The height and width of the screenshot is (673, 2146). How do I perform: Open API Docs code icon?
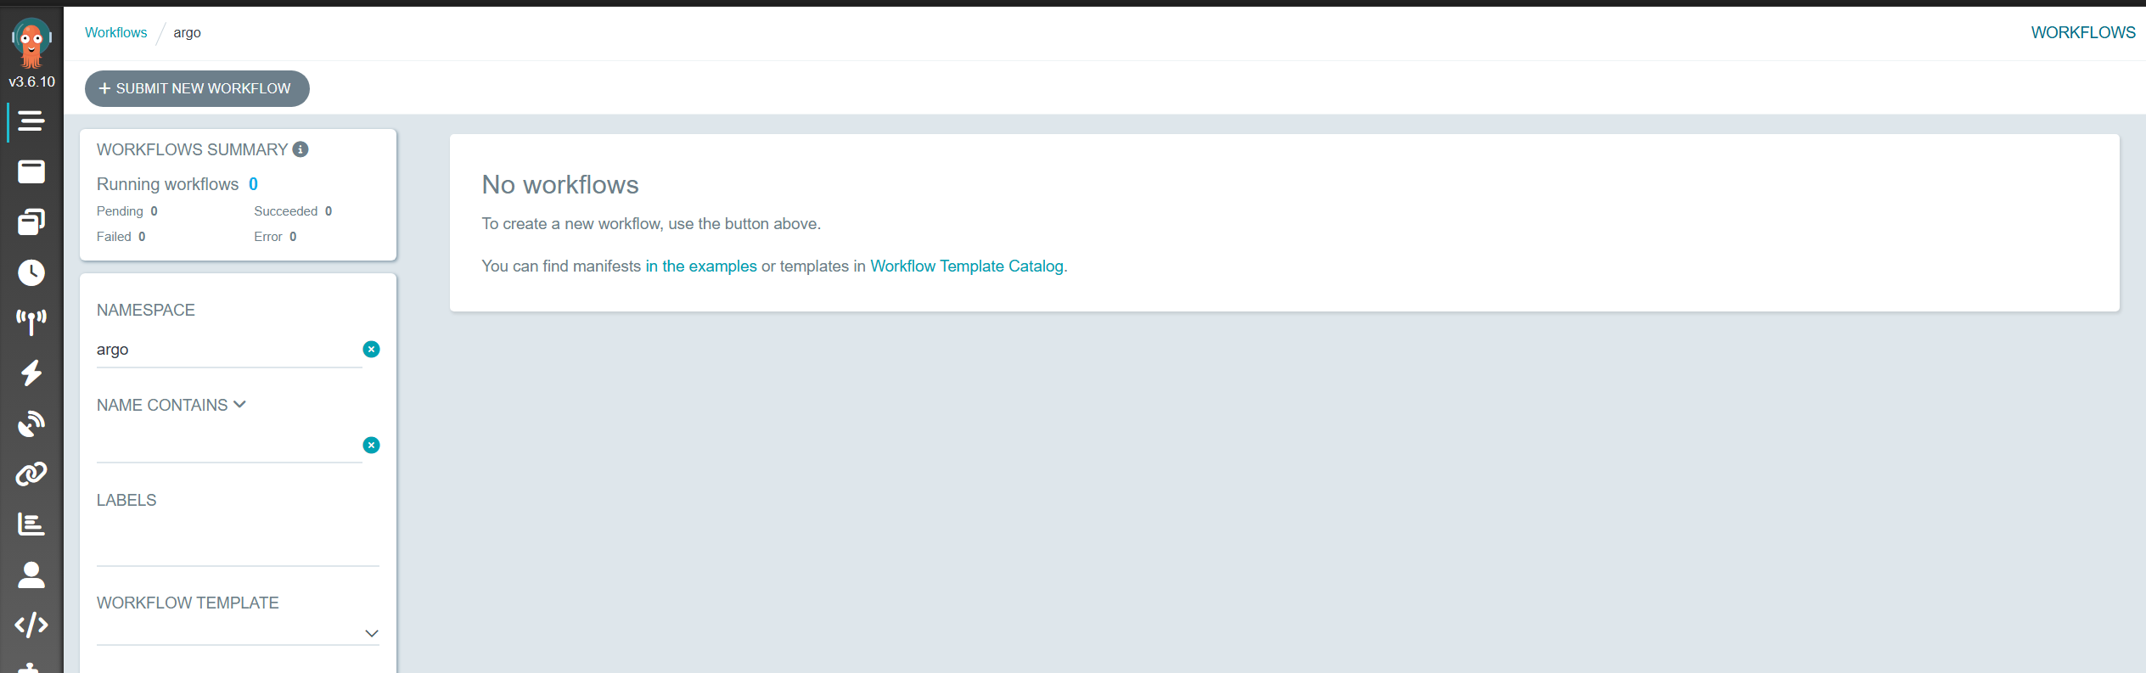click(31, 625)
